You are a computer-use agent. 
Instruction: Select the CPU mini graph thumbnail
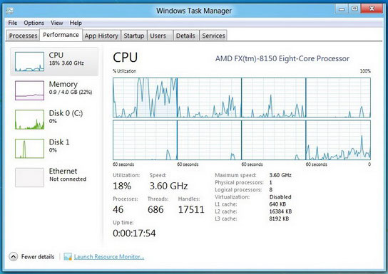[29, 62]
